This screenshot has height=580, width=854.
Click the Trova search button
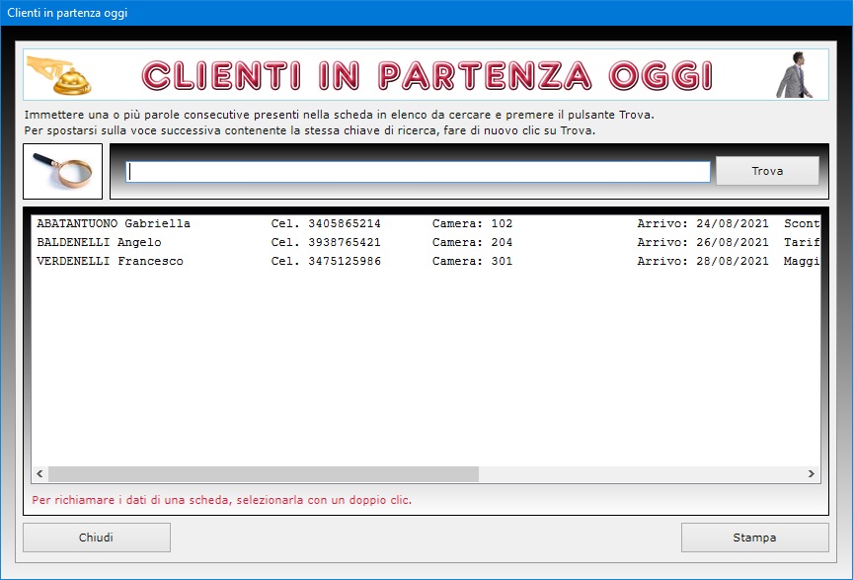[767, 171]
